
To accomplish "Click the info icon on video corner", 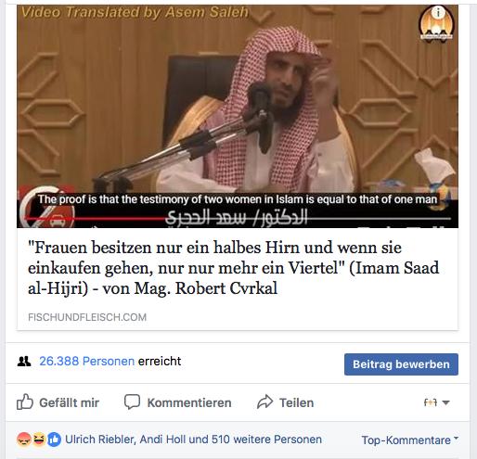I will [x=438, y=13].
